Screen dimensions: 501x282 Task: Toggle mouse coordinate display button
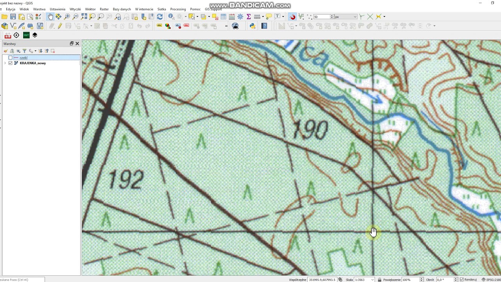coord(340,280)
